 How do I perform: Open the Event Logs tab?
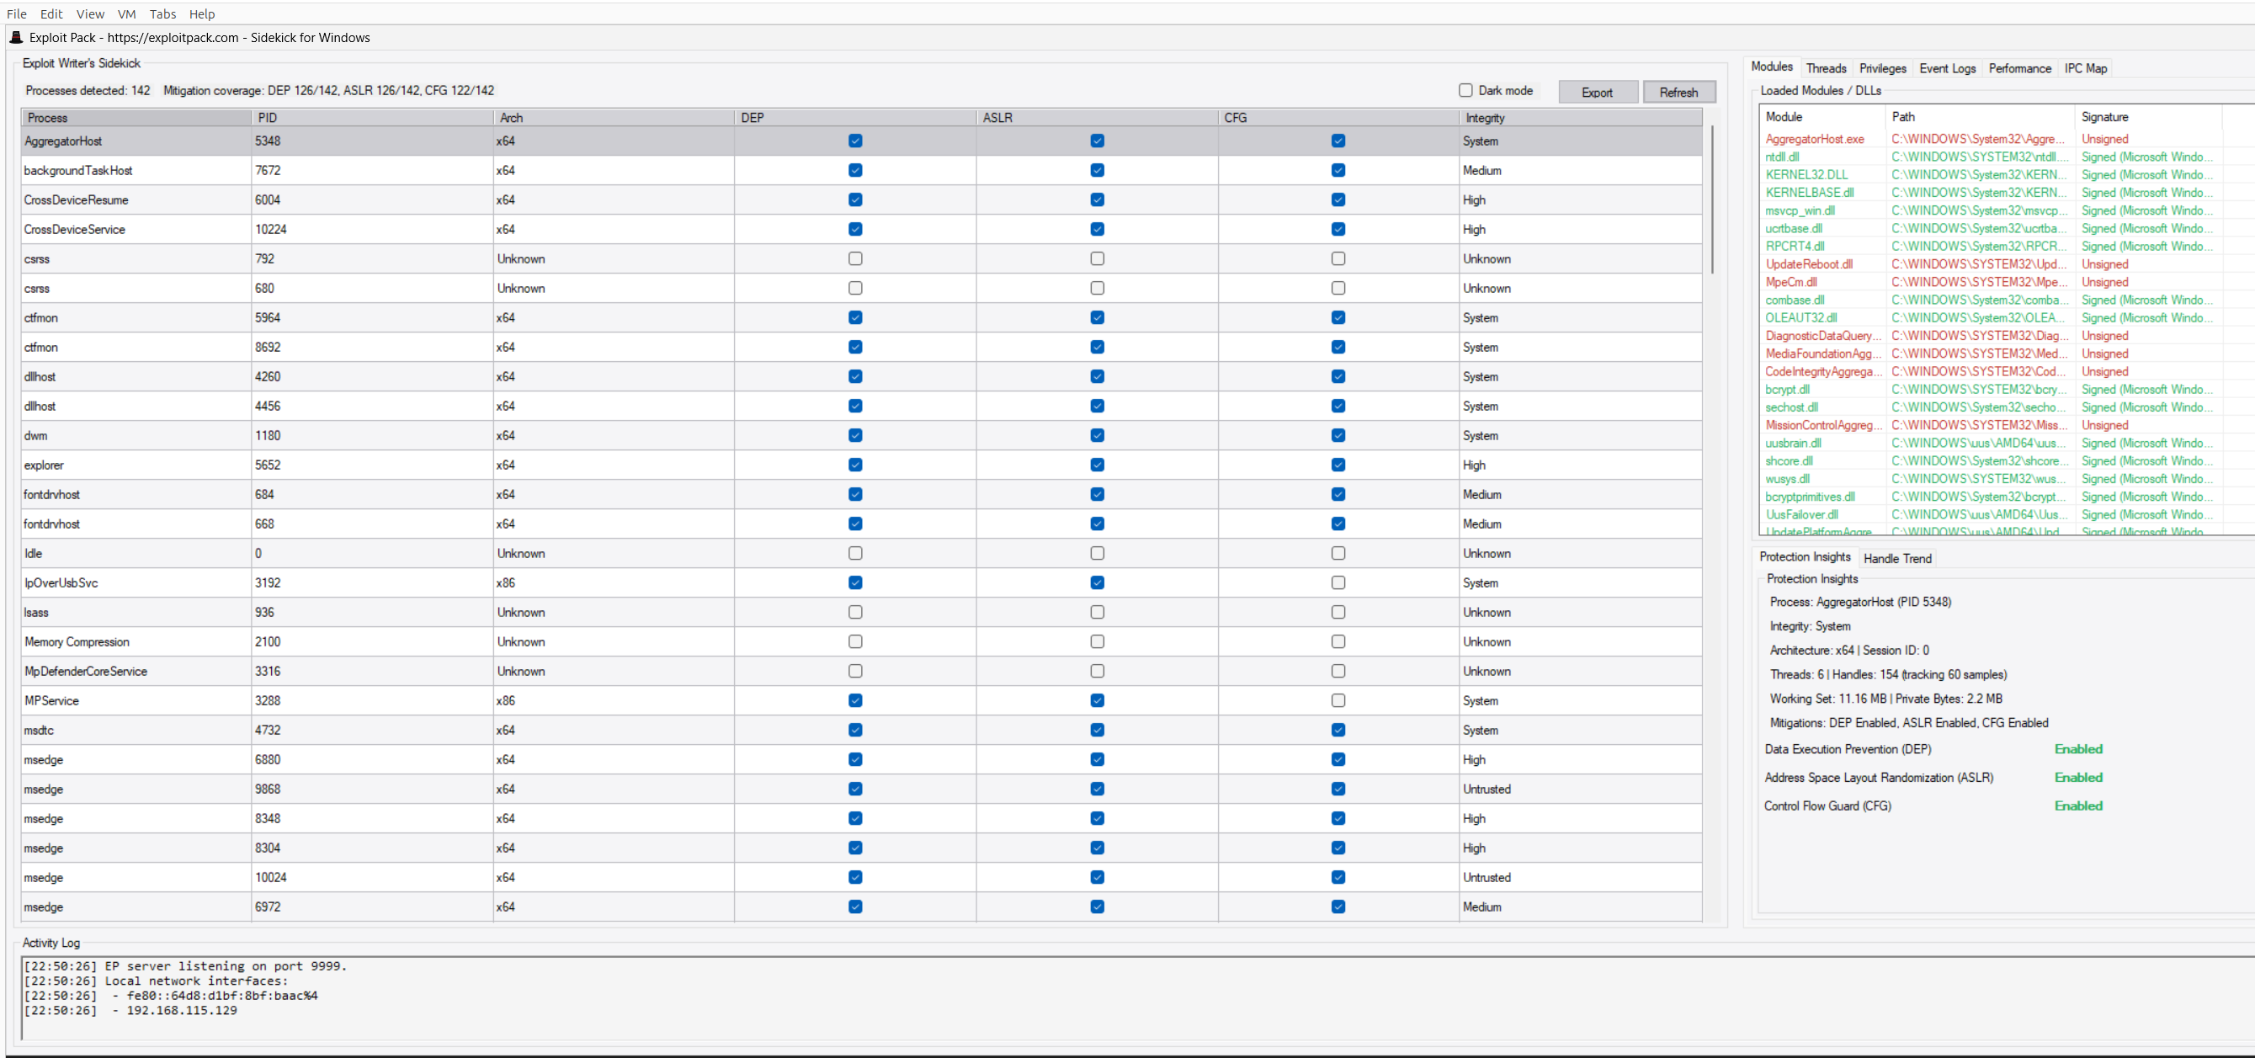1947,68
